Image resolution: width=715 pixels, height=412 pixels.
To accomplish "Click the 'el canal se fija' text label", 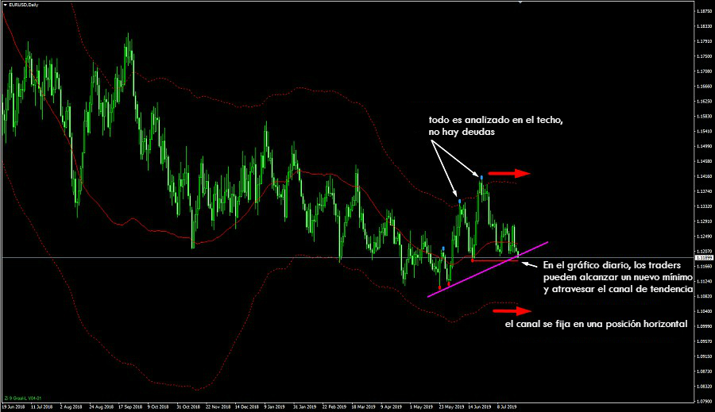I will pyautogui.click(x=596, y=325).
